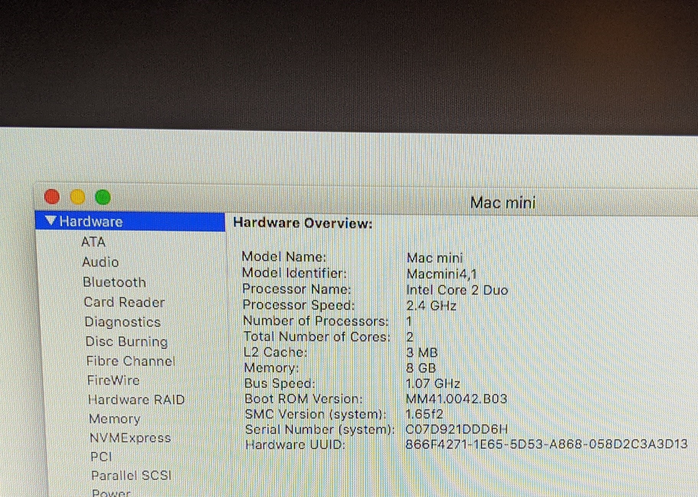698x497 pixels.
Task: Click the yellow minimize window button
Action: coord(78,197)
